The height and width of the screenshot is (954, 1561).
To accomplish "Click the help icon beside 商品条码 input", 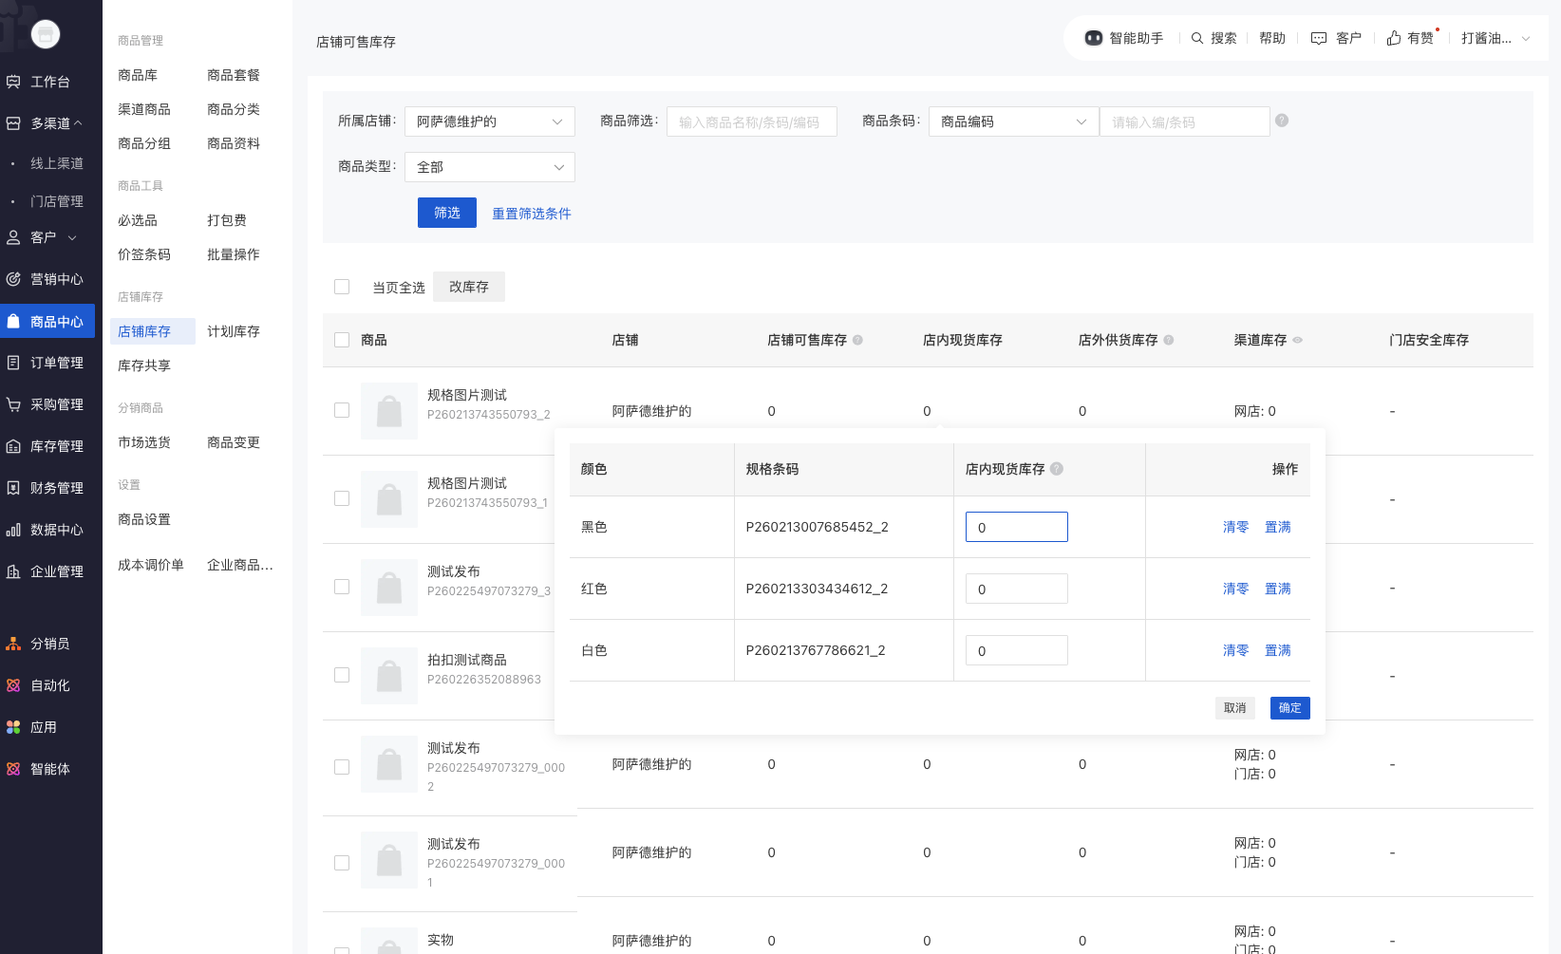I will [1282, 121].
